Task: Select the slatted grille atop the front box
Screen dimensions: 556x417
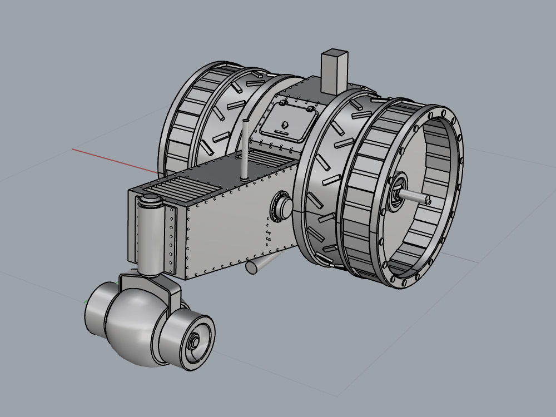Action: point(182,190)
